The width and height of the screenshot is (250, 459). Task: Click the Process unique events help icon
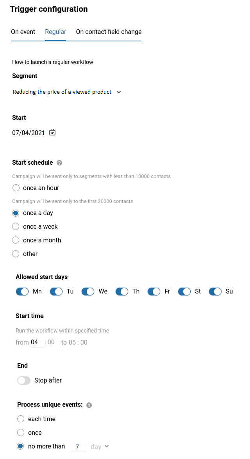(89, 405)
